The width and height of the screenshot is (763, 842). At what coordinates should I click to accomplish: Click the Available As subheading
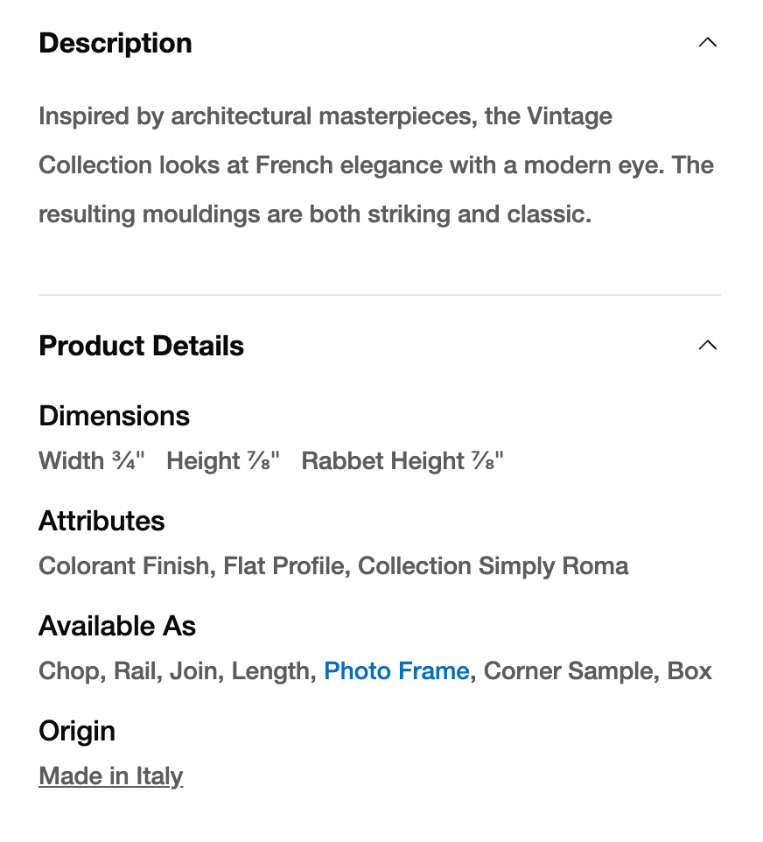tap(117, 626)
